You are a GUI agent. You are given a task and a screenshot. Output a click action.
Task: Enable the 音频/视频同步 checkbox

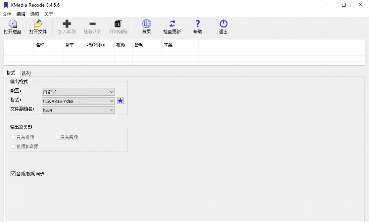point(13,173)
